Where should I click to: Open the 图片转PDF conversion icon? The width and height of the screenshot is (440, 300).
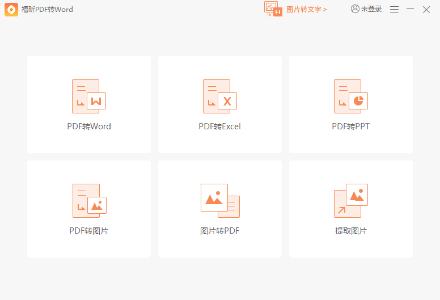click(220, 201)
